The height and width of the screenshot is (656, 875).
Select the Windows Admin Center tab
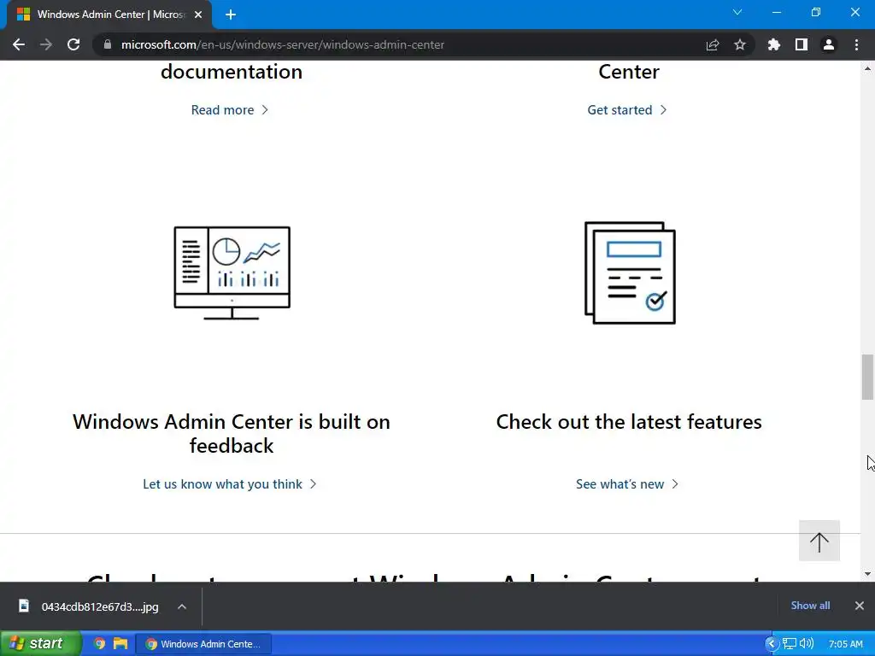(109, 15)
